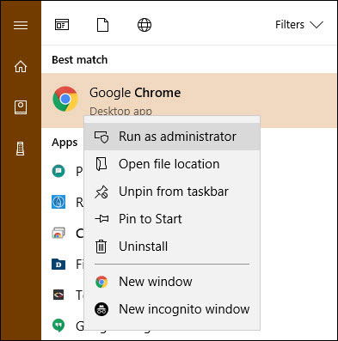Open a New window from the menu
338x341 pixels.
(x=172, y=282)
